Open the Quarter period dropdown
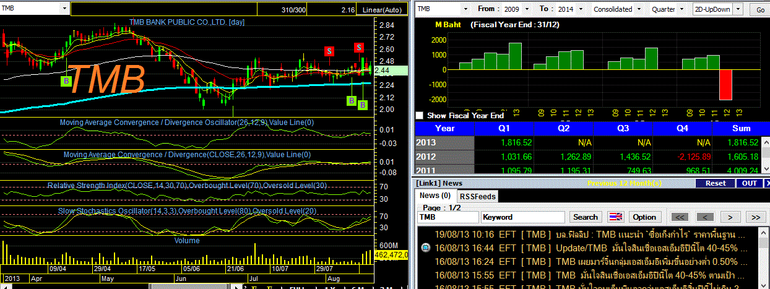Viewport: 770px width, 289px height. (682, 9)
